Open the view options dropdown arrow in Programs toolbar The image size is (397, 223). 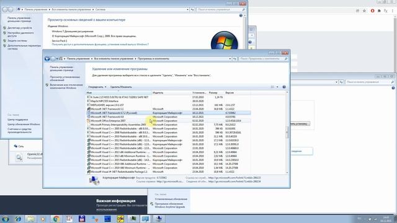click(277, 87)
